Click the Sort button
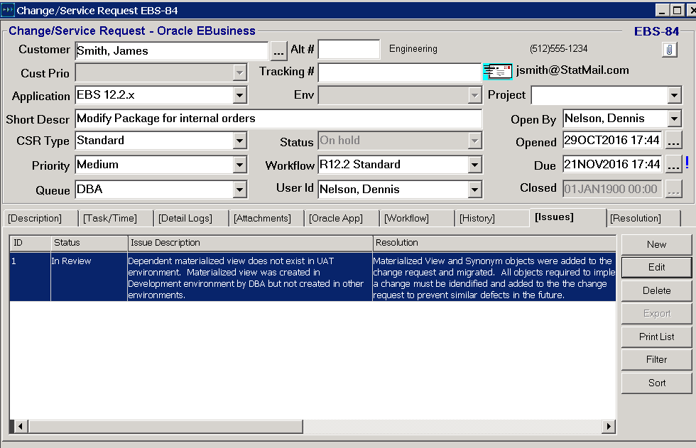696x448 pixels. tap(656, 383)
